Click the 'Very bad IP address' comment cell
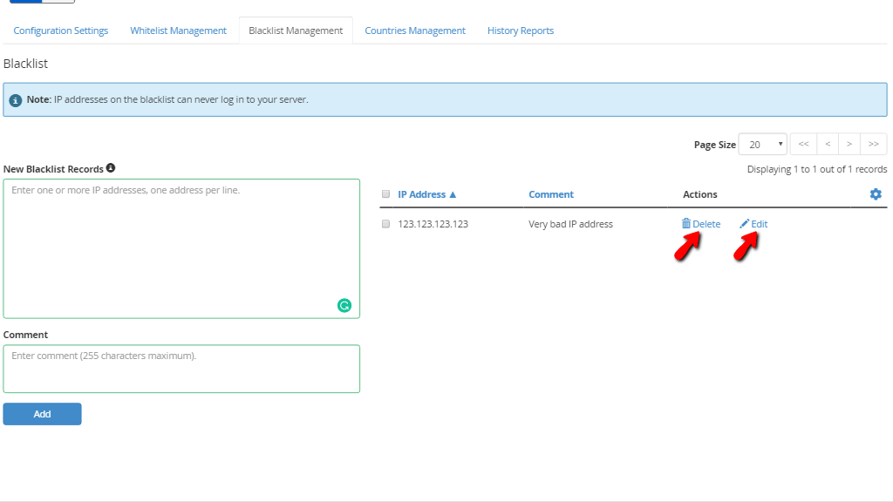The height and width of the screenshot is (502, 893). 570,224
